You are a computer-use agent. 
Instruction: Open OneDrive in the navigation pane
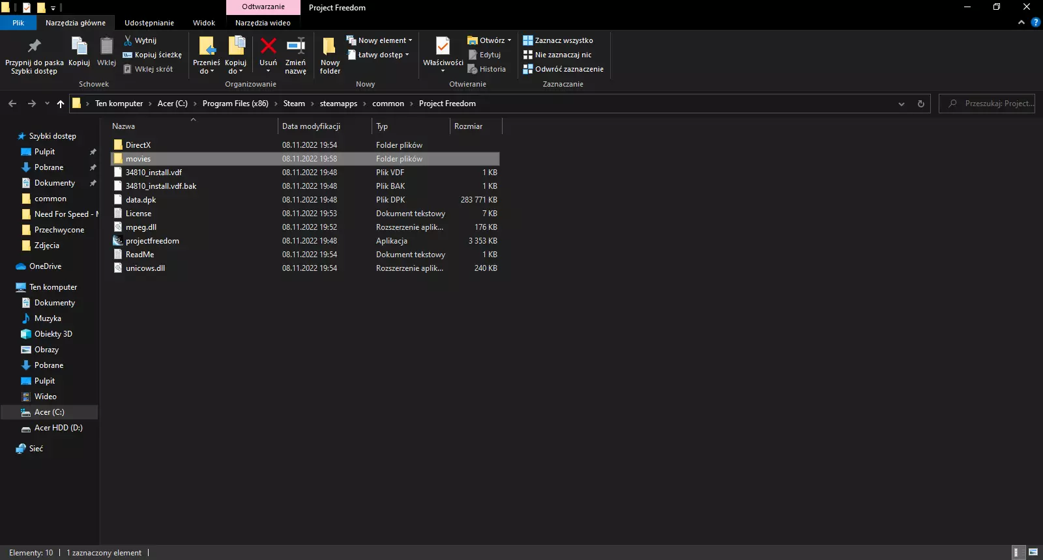click(x=38, y=266)
